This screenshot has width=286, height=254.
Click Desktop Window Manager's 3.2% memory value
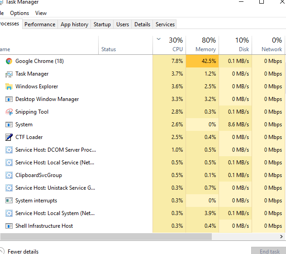210,99
